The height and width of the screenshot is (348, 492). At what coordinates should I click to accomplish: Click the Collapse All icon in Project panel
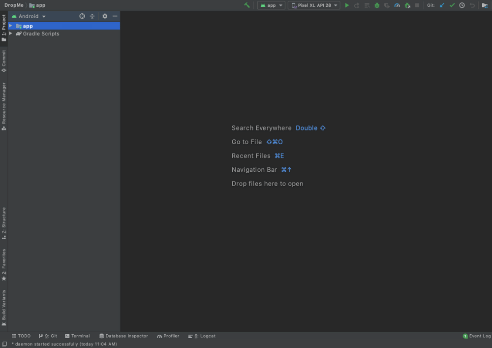pos(92,16)
